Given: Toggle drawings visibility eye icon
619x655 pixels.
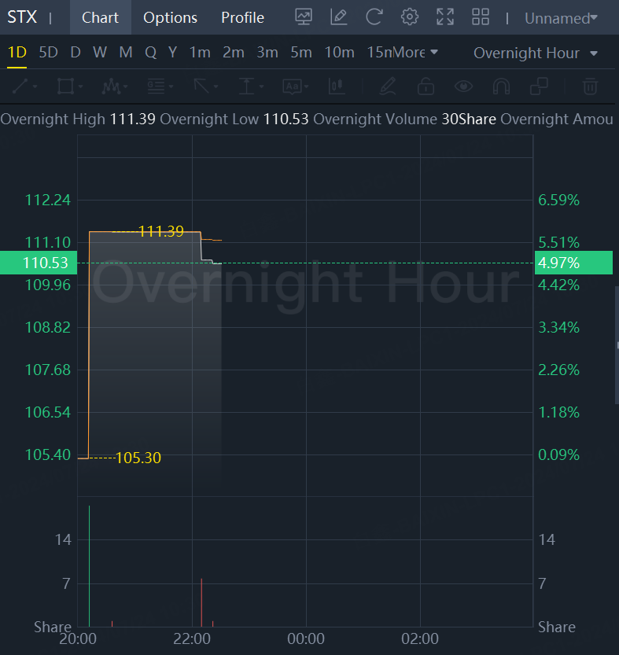Looking at the screenshot, I should coord(463,86).
